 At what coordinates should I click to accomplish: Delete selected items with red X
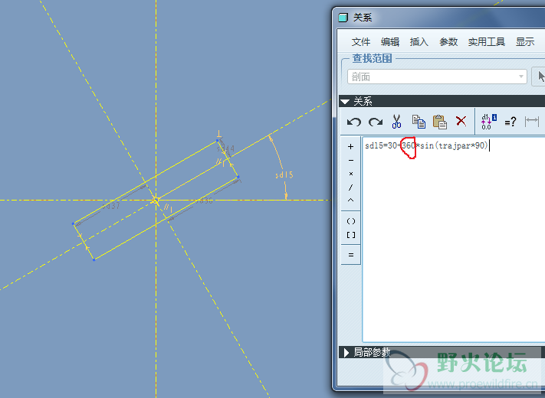(x=461, y=121)
